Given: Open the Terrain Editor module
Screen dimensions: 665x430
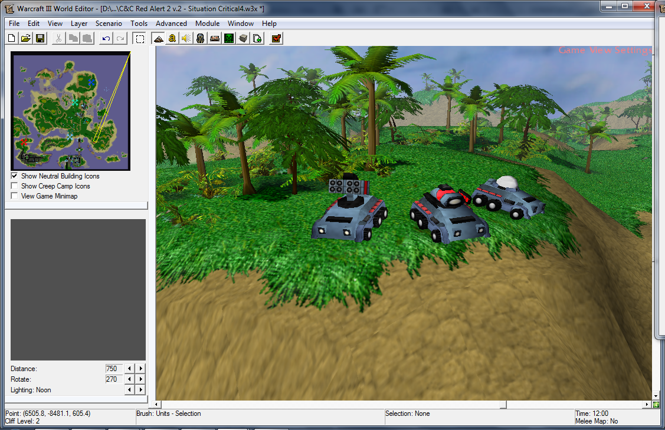Looking at the screenshot, I should click(158, 38).
